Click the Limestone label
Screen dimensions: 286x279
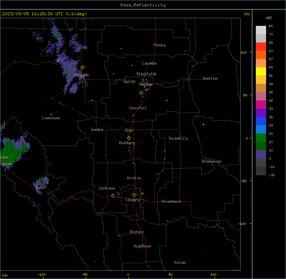51,118
